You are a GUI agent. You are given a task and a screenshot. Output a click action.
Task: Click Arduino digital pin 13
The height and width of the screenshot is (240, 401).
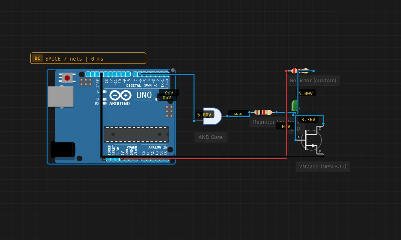pyautogui.click(x=106, y=74)
